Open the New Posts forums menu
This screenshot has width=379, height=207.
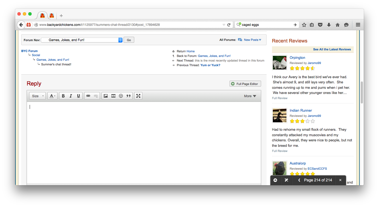252,40
